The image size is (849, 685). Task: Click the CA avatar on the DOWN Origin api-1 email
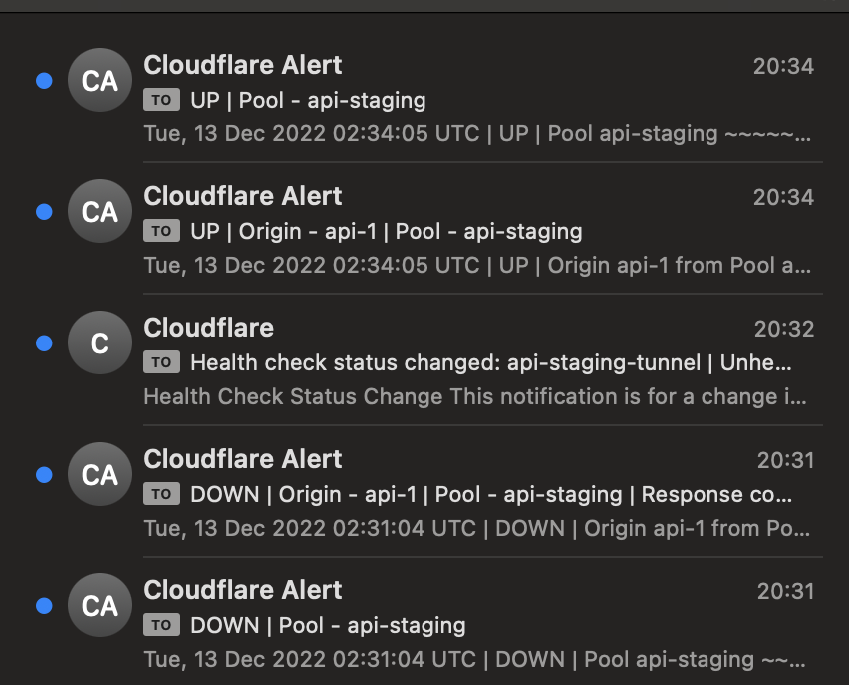pyautogui.click(x=100, y=474)
